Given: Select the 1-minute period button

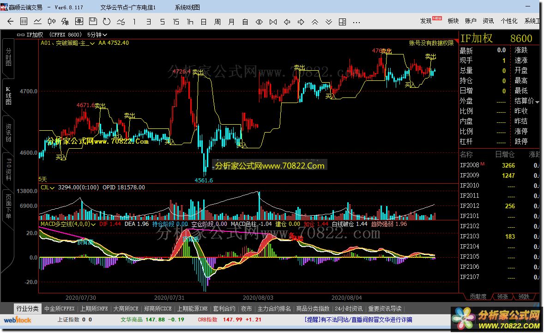Looking at the screenshot, I should coord(134,22).
